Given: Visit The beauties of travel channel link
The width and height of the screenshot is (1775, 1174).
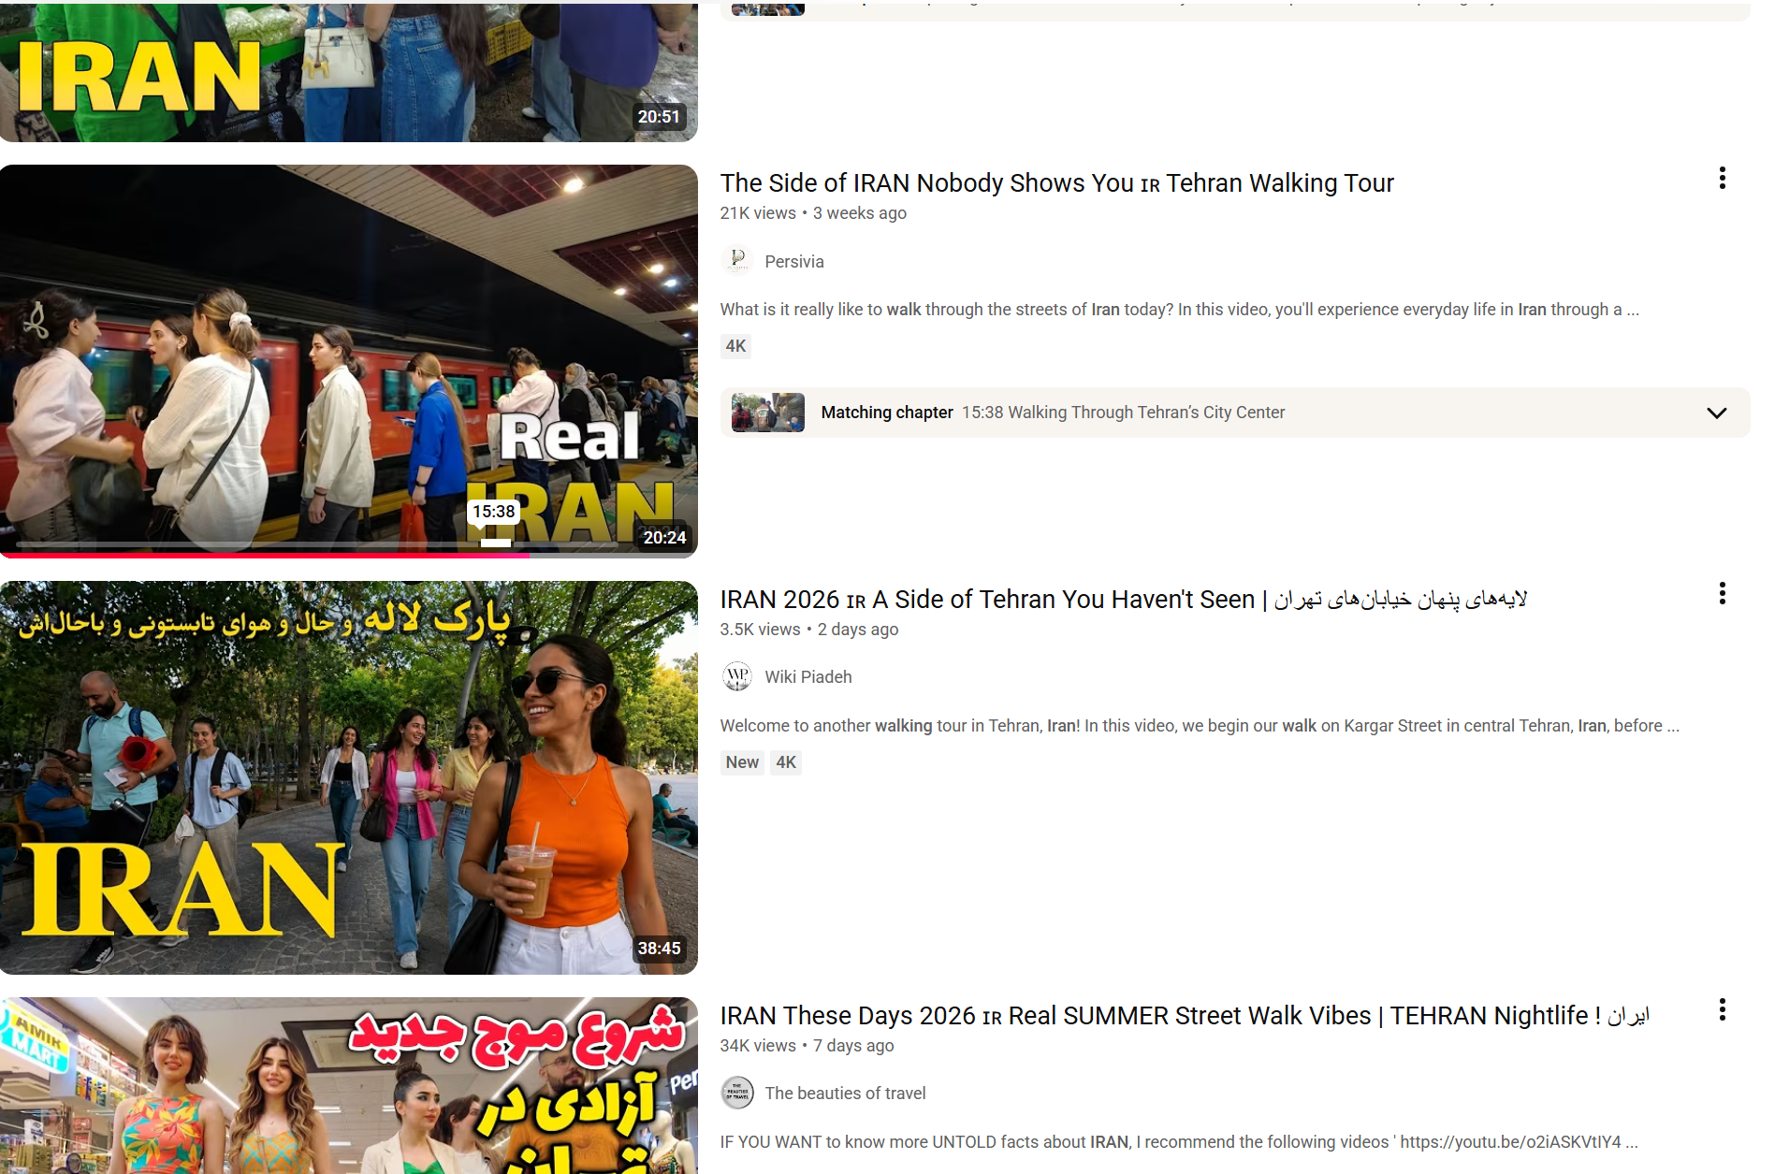Looking at the screenshot, I should (845, 1094).
